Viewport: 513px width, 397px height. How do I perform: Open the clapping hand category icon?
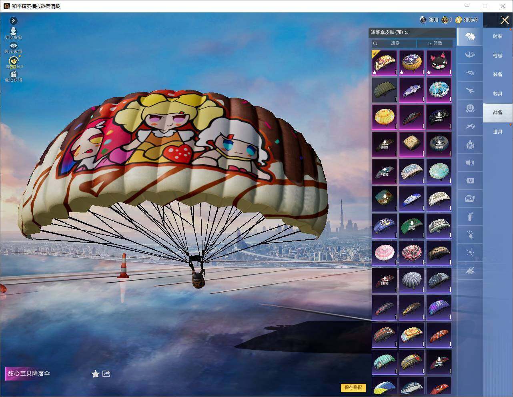[x=470, y=235]
